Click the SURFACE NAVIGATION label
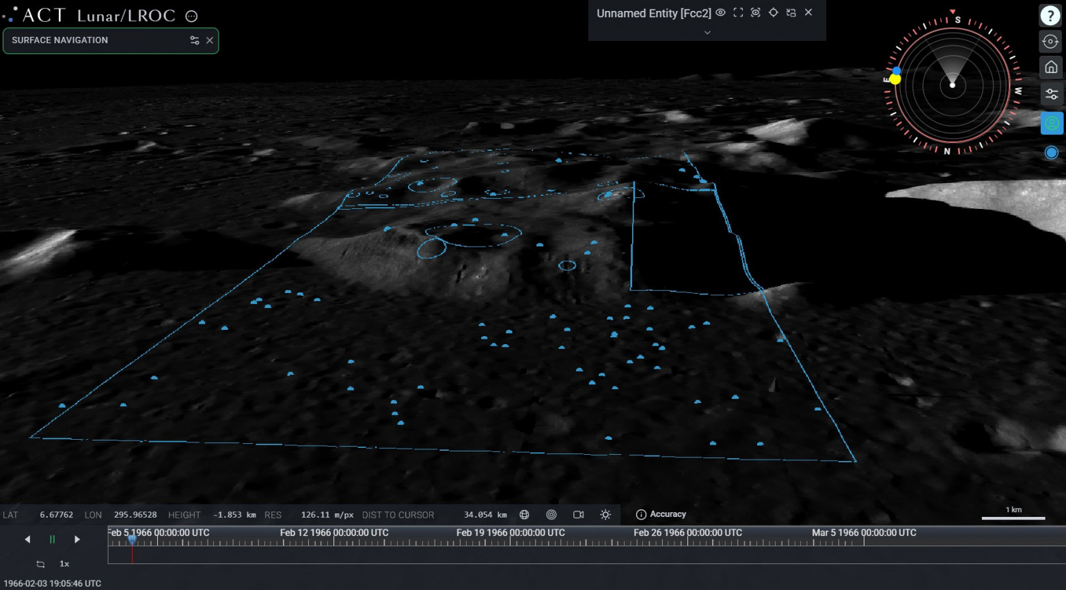This screenshot has width=1066, height=590. click(60, 40)
